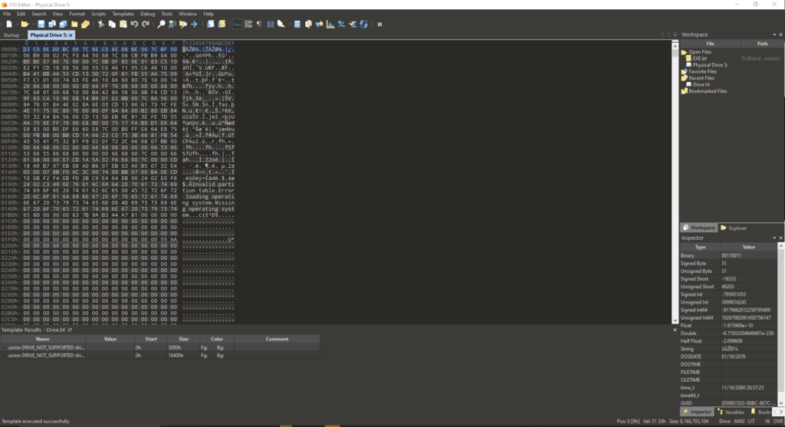Viewport: 785px width, 427px height.
Task: Click the Paste clipboard icon
Action: point(123,25)
